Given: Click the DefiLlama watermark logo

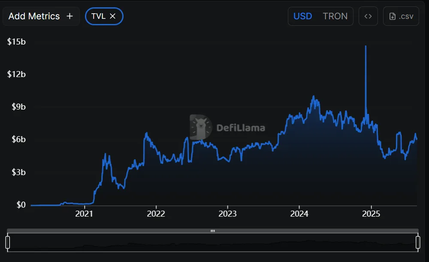Looking at the screenshot, I should pyautogui.click(x=201, y=127).
